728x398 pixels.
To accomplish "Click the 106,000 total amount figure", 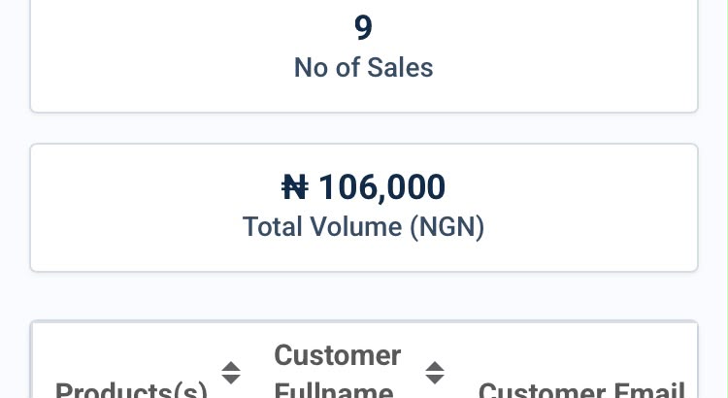I will (x=381, y=187).
